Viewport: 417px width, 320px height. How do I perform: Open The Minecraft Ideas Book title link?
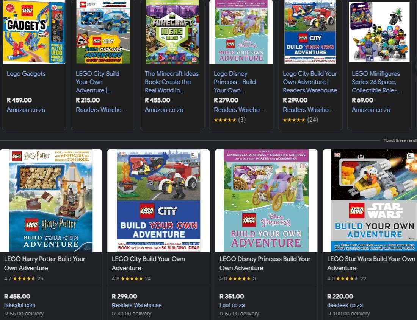click(x=171, y=82)
